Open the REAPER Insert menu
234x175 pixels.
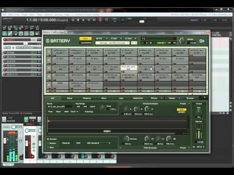coord(24,15)
